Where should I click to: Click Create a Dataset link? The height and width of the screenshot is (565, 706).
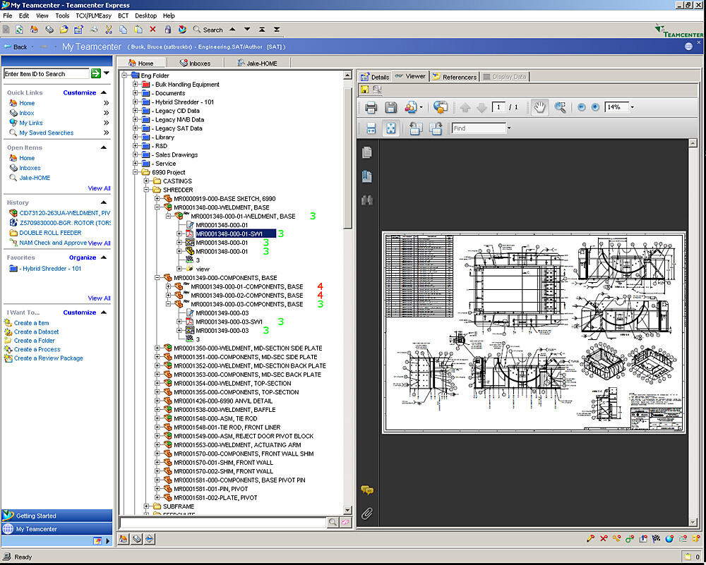(x=36, y=332)
